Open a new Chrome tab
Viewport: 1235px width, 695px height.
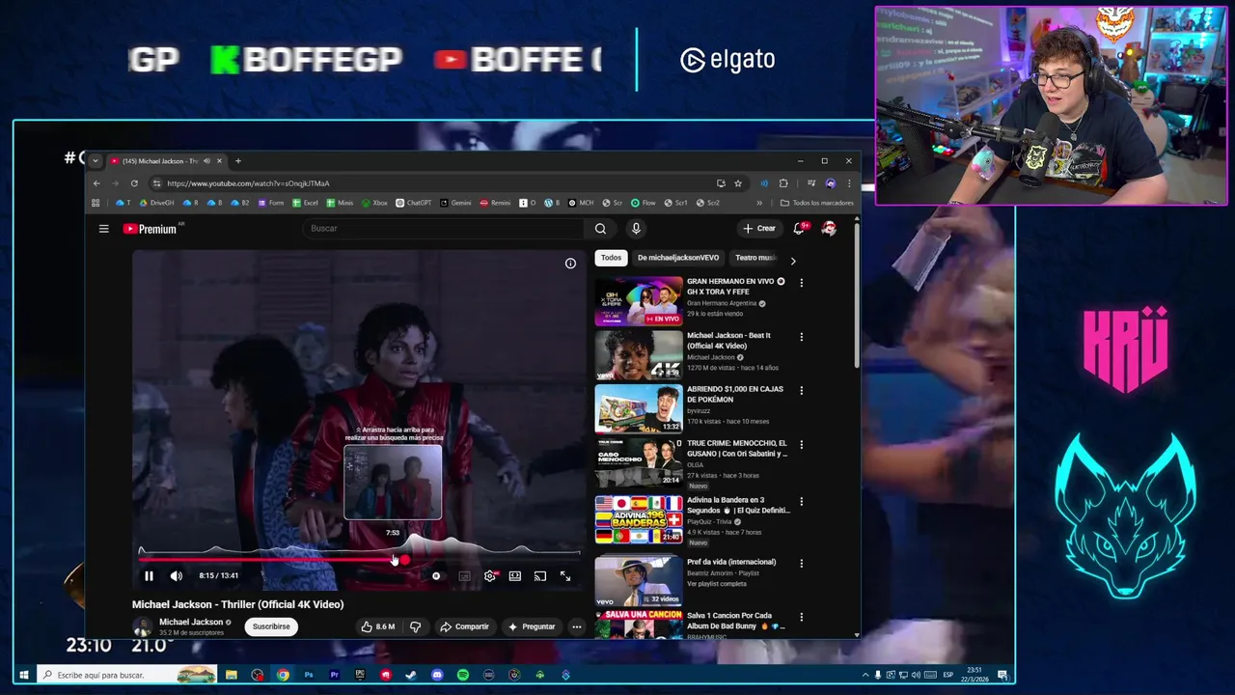pos(238,161)
